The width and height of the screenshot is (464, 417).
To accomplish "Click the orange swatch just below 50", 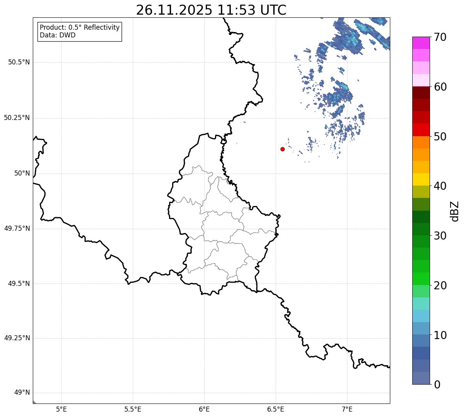I will click(x=421, y=142).
